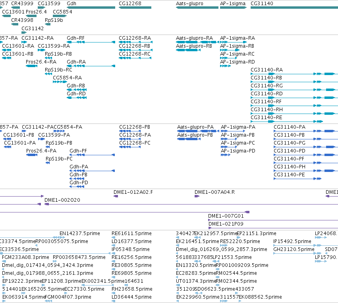Click the AP-1sigma gene label

[233, 4]
